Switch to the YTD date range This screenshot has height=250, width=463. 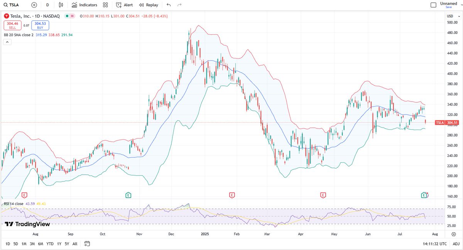point(50,244)
